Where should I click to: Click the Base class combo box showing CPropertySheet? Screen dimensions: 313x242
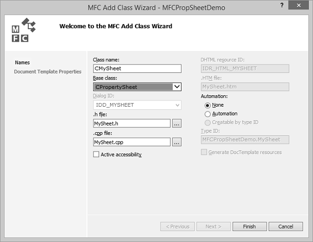[x=133, y=87]
